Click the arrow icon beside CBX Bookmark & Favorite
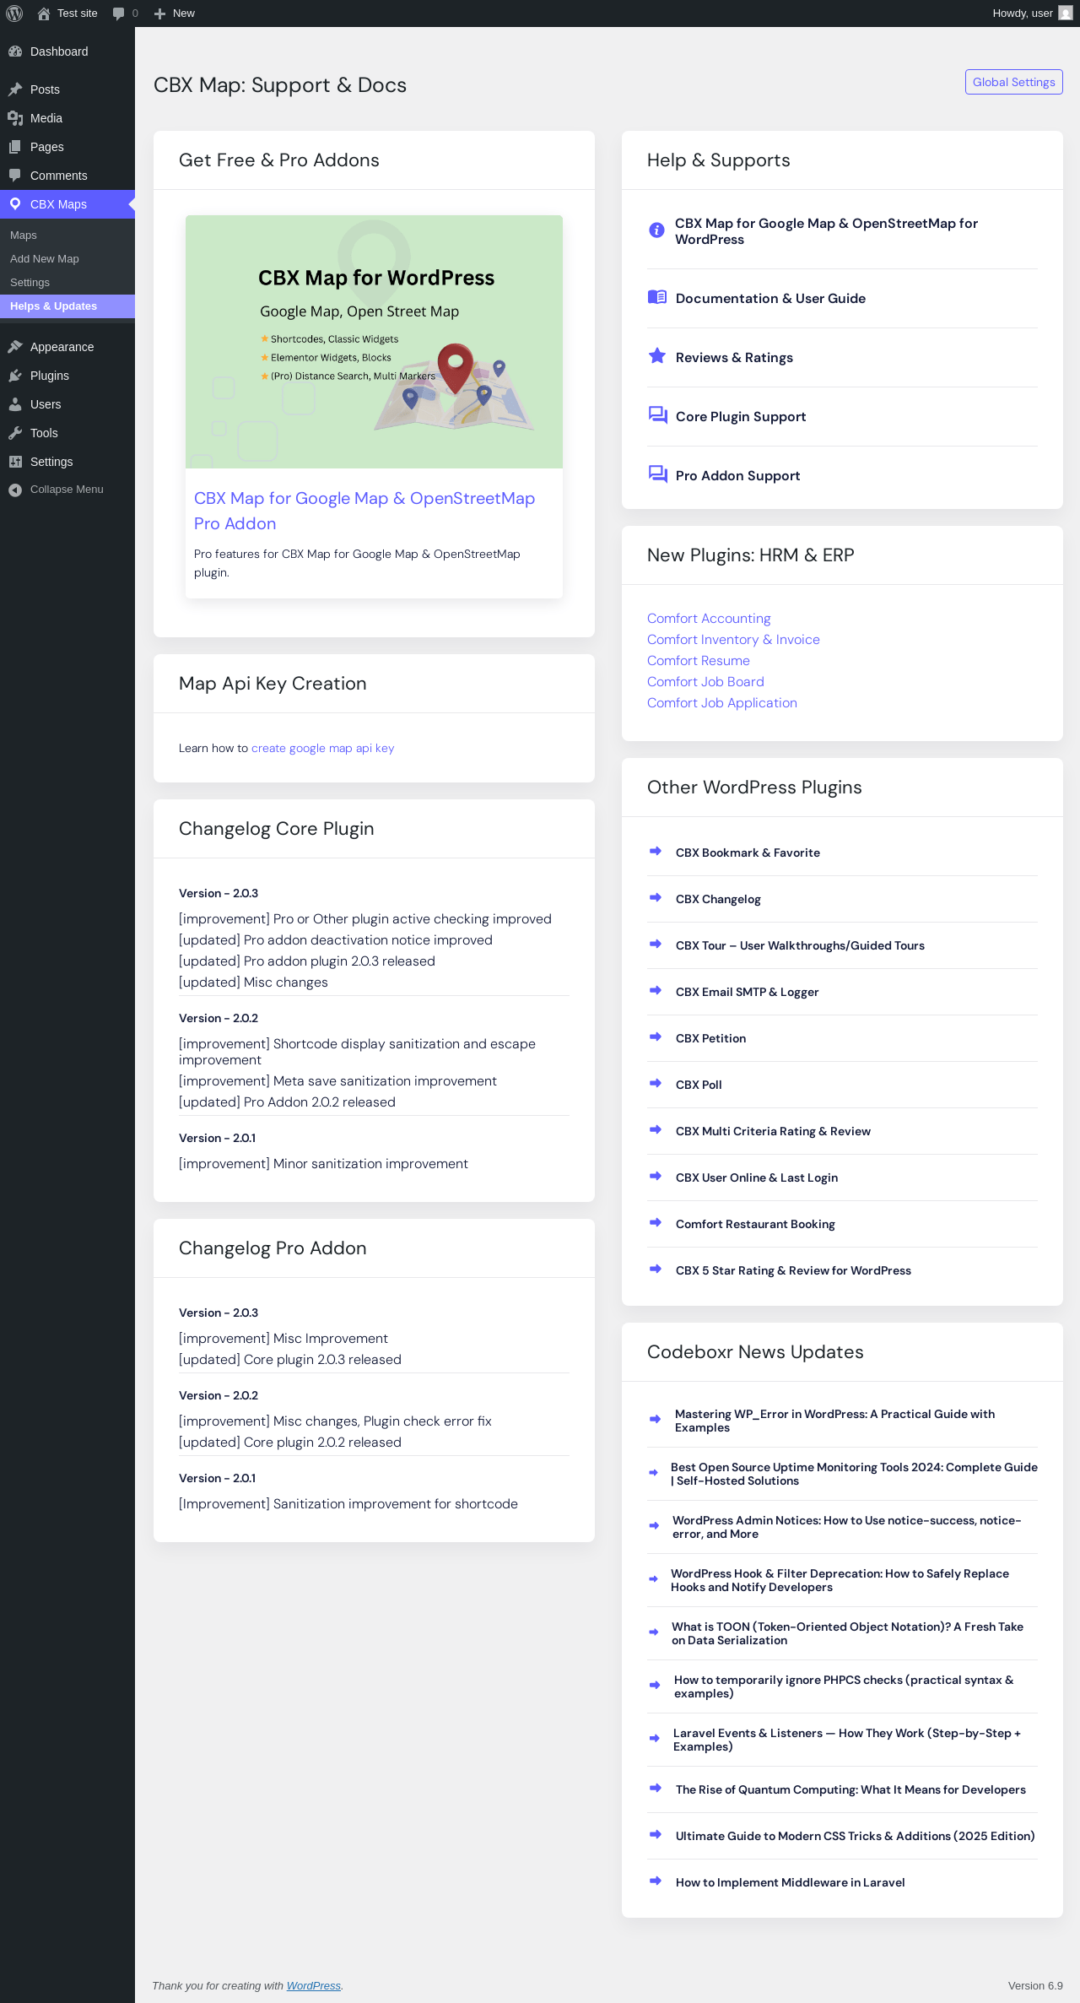This screenshot has height=2003, width=1080. point(656,852)
